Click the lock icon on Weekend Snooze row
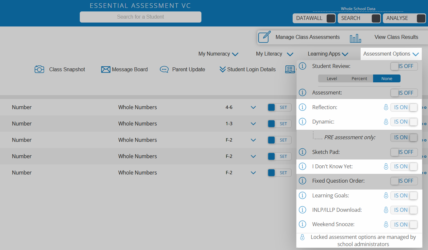 click(x=386, y=225)
